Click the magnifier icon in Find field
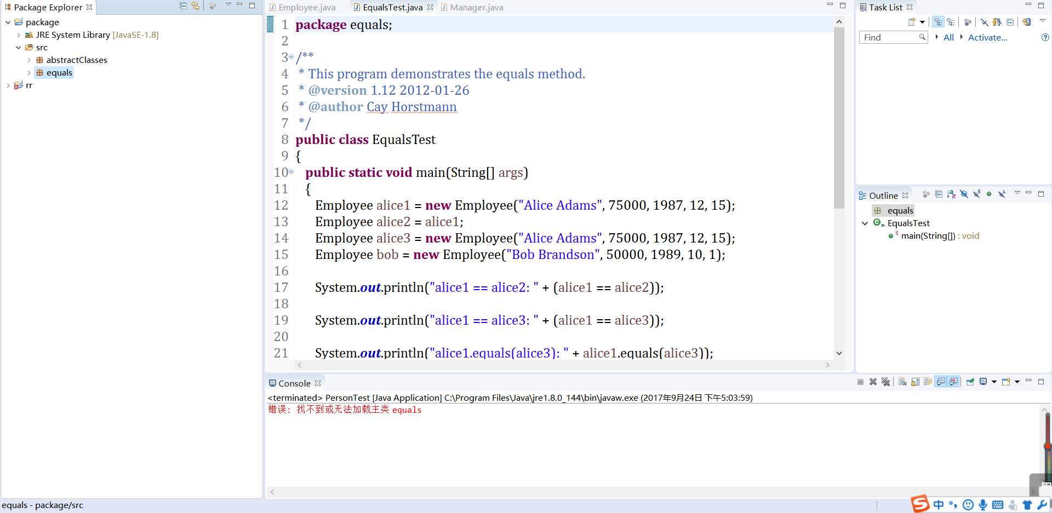Screen dimensions: 1052x513 pos(922,37)
